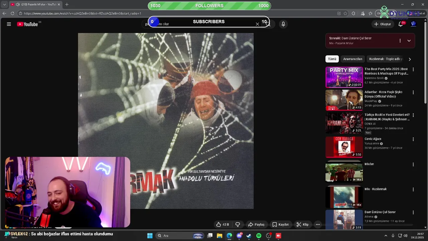Show more filter chips with right arrow
The image size is (428, 241).
tap(410, 59)
